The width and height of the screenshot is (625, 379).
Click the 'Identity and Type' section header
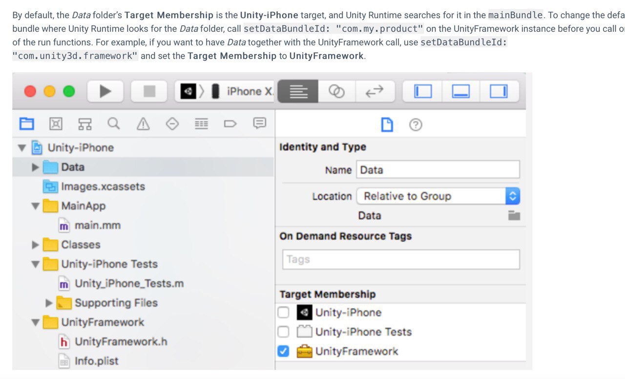[322, 147]
